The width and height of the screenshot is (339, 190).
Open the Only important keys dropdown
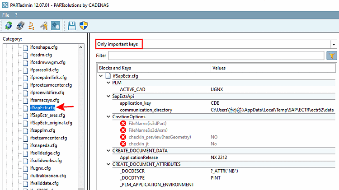(216, 44)
